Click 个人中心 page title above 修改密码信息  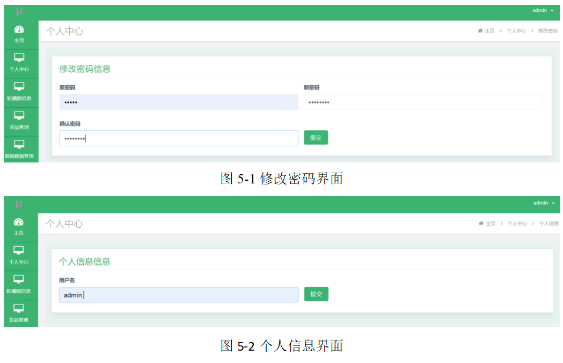click(64, 31)
